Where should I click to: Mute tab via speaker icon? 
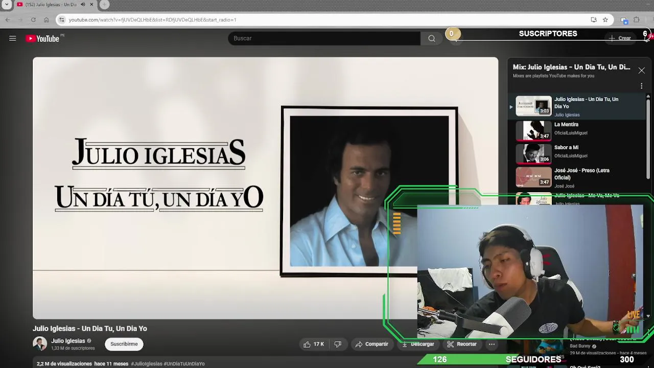pos(83,5)
